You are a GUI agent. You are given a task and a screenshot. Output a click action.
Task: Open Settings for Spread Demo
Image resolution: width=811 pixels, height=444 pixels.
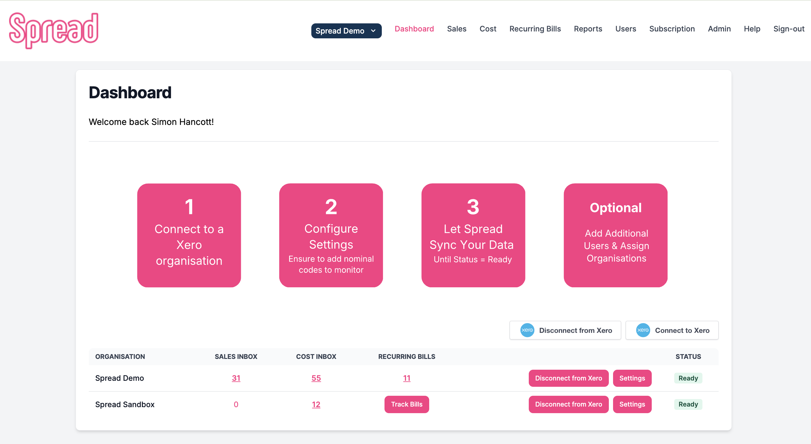pyautogui.click(x=632, y=378)
